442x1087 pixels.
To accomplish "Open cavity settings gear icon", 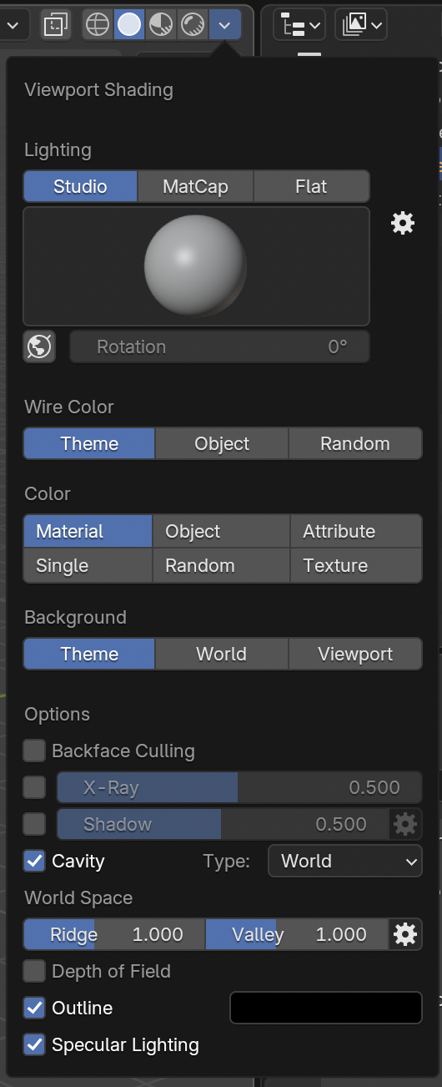I will tap(405, 934).
